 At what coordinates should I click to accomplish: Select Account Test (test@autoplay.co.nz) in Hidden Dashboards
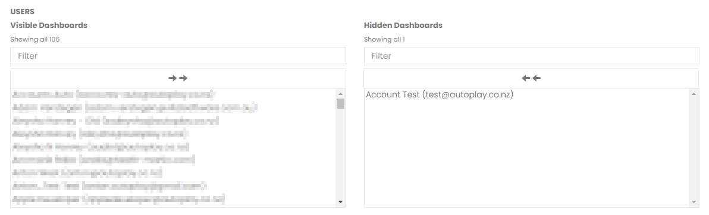440,95
